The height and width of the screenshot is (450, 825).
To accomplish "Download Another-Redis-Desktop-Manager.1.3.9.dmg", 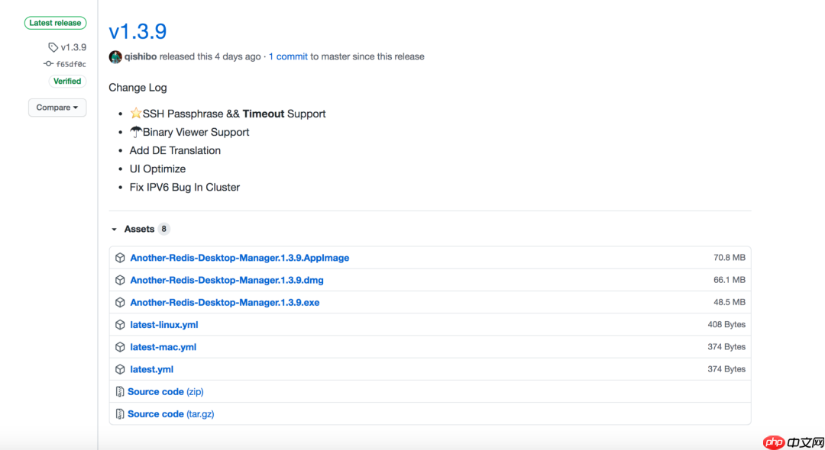I will (227, 280).
